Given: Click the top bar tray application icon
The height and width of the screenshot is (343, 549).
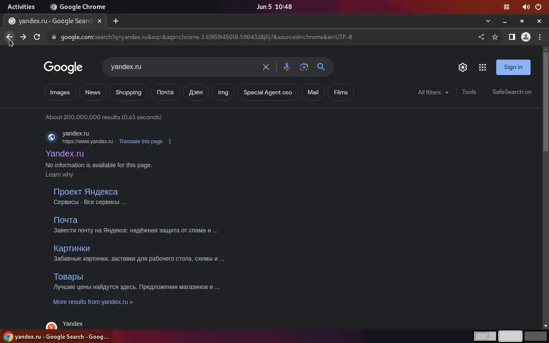Looking at the screenshot, I should pos(507,7).
